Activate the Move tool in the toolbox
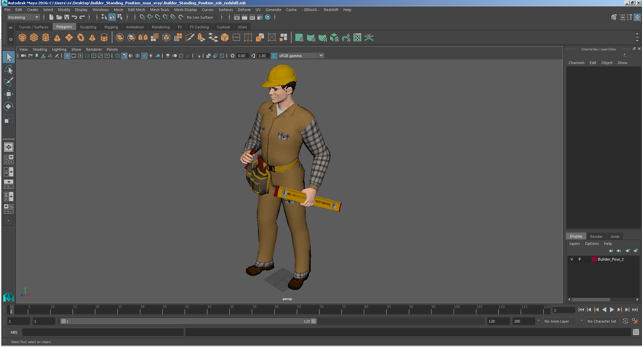642x347 pixels. 9,94
